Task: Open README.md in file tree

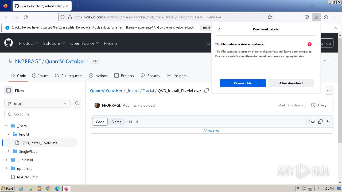Action: [27, 177]
